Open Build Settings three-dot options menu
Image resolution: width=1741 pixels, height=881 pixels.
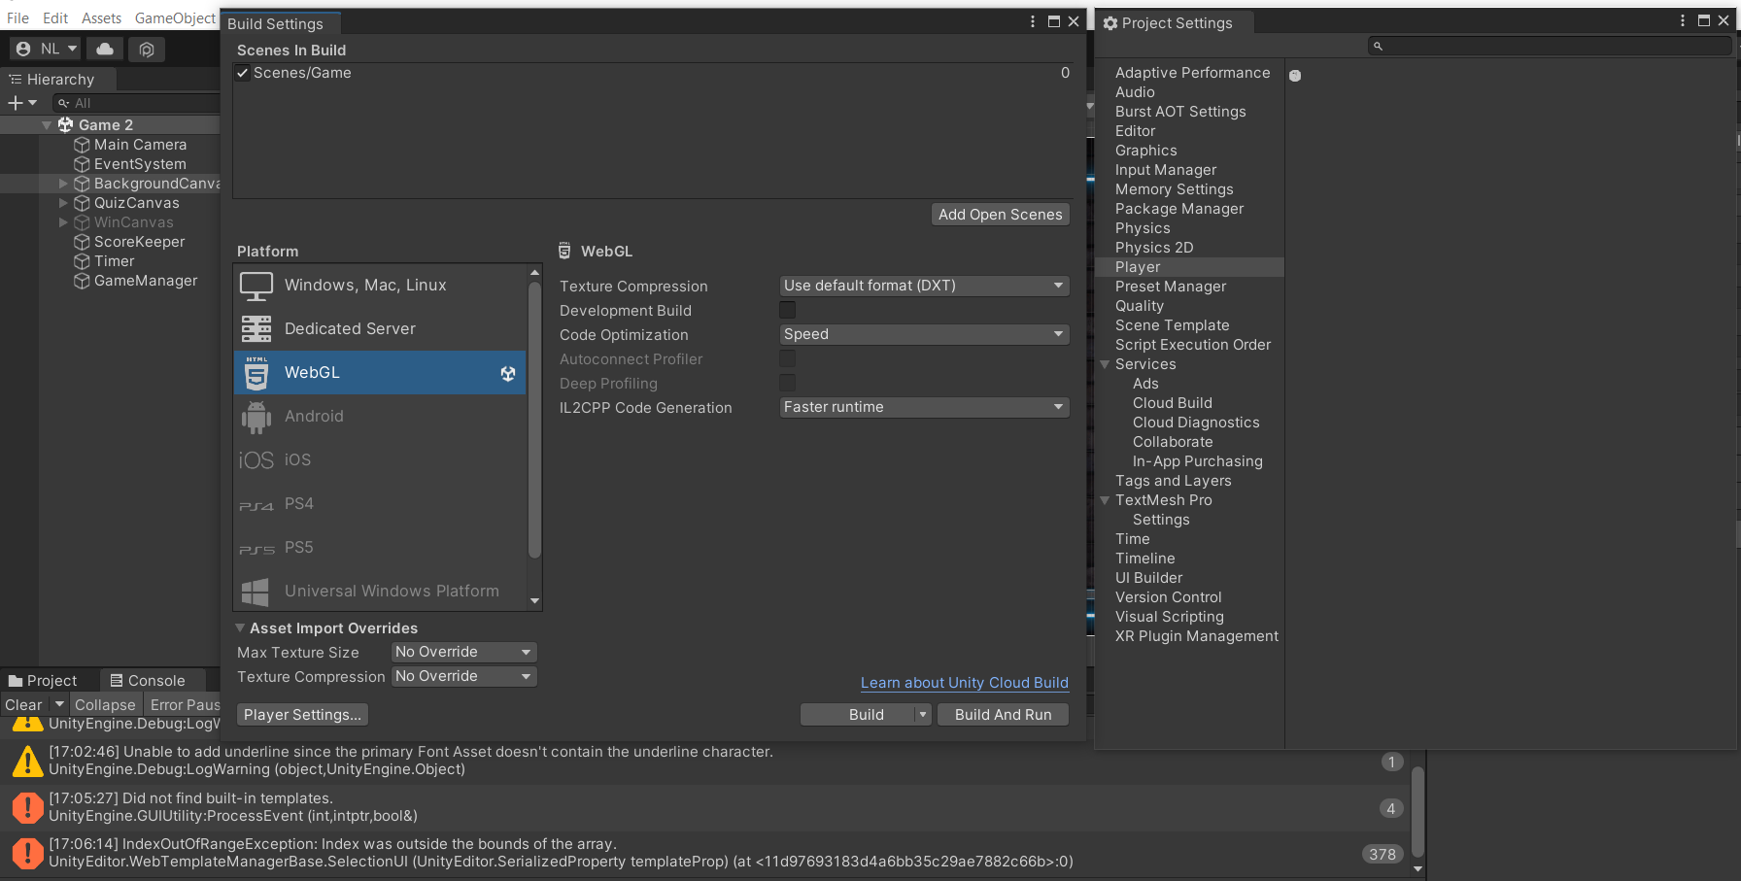coord(1033,21)
